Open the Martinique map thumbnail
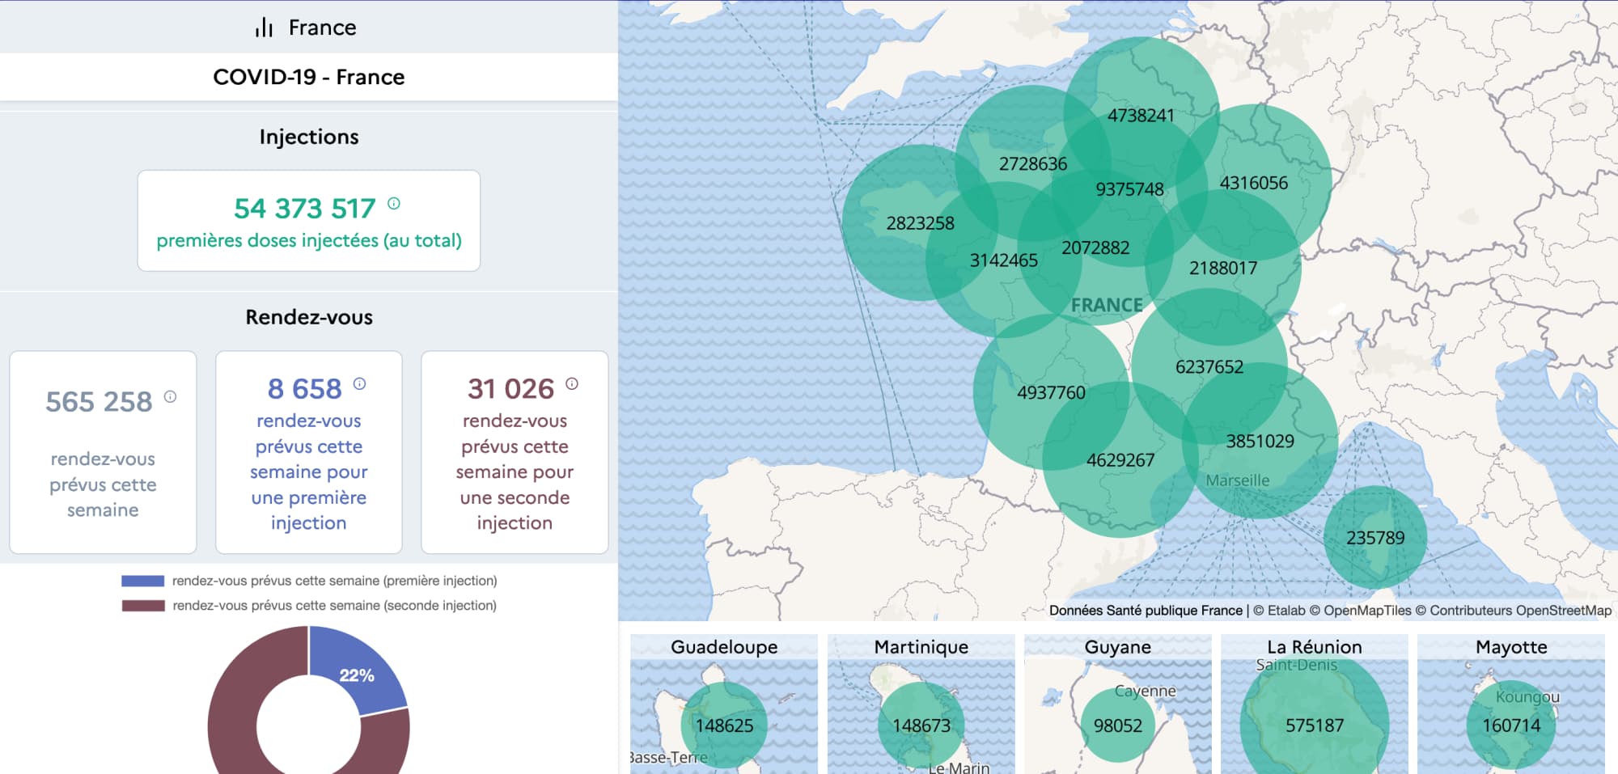The image size is (1618, 774). 921,704
